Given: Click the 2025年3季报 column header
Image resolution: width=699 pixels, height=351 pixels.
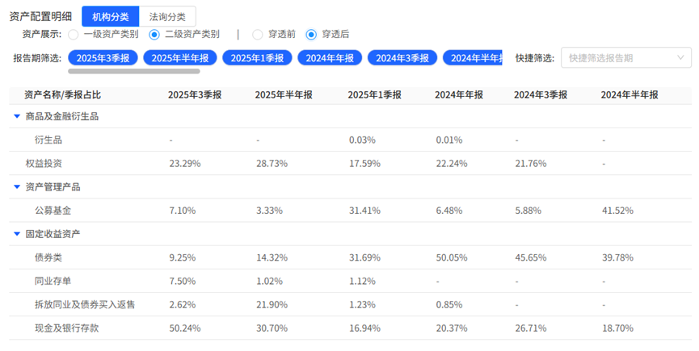Looking at the screenshot, I should [x=195, y=94].
